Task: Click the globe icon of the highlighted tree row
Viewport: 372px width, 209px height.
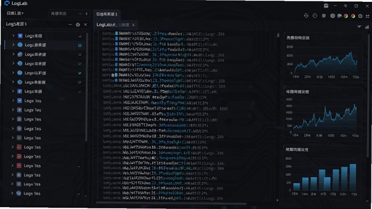Action: tap(20, 45)
